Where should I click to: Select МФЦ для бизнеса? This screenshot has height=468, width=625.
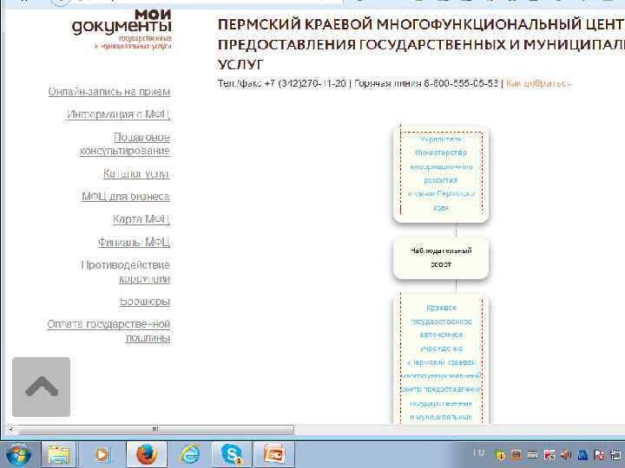[x=126, y=197]
